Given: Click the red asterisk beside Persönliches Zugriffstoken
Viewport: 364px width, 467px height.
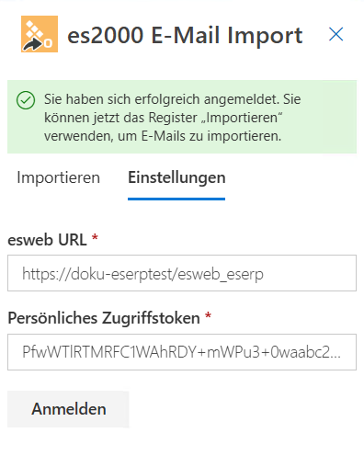Looking at the screenshot, I should point(208,315).
